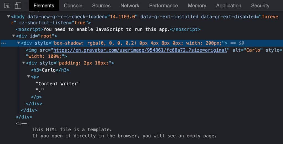283x144 pixels.
Task: Select the "Content Writer" text node
Action: click(x=57, y=83)
